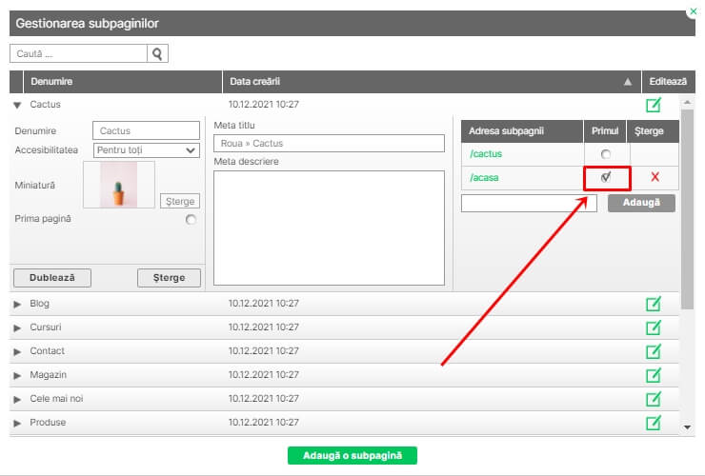Open the edit icon for Blog

654,304
